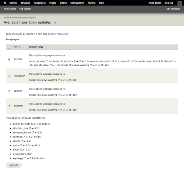Toggle the select-all checkbox in the table header

[9, 47]
